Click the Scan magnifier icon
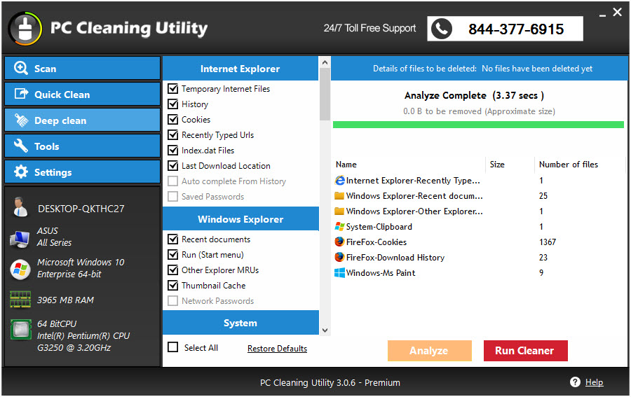The height and width of the screenshot is (397, 631). point(21,68)
